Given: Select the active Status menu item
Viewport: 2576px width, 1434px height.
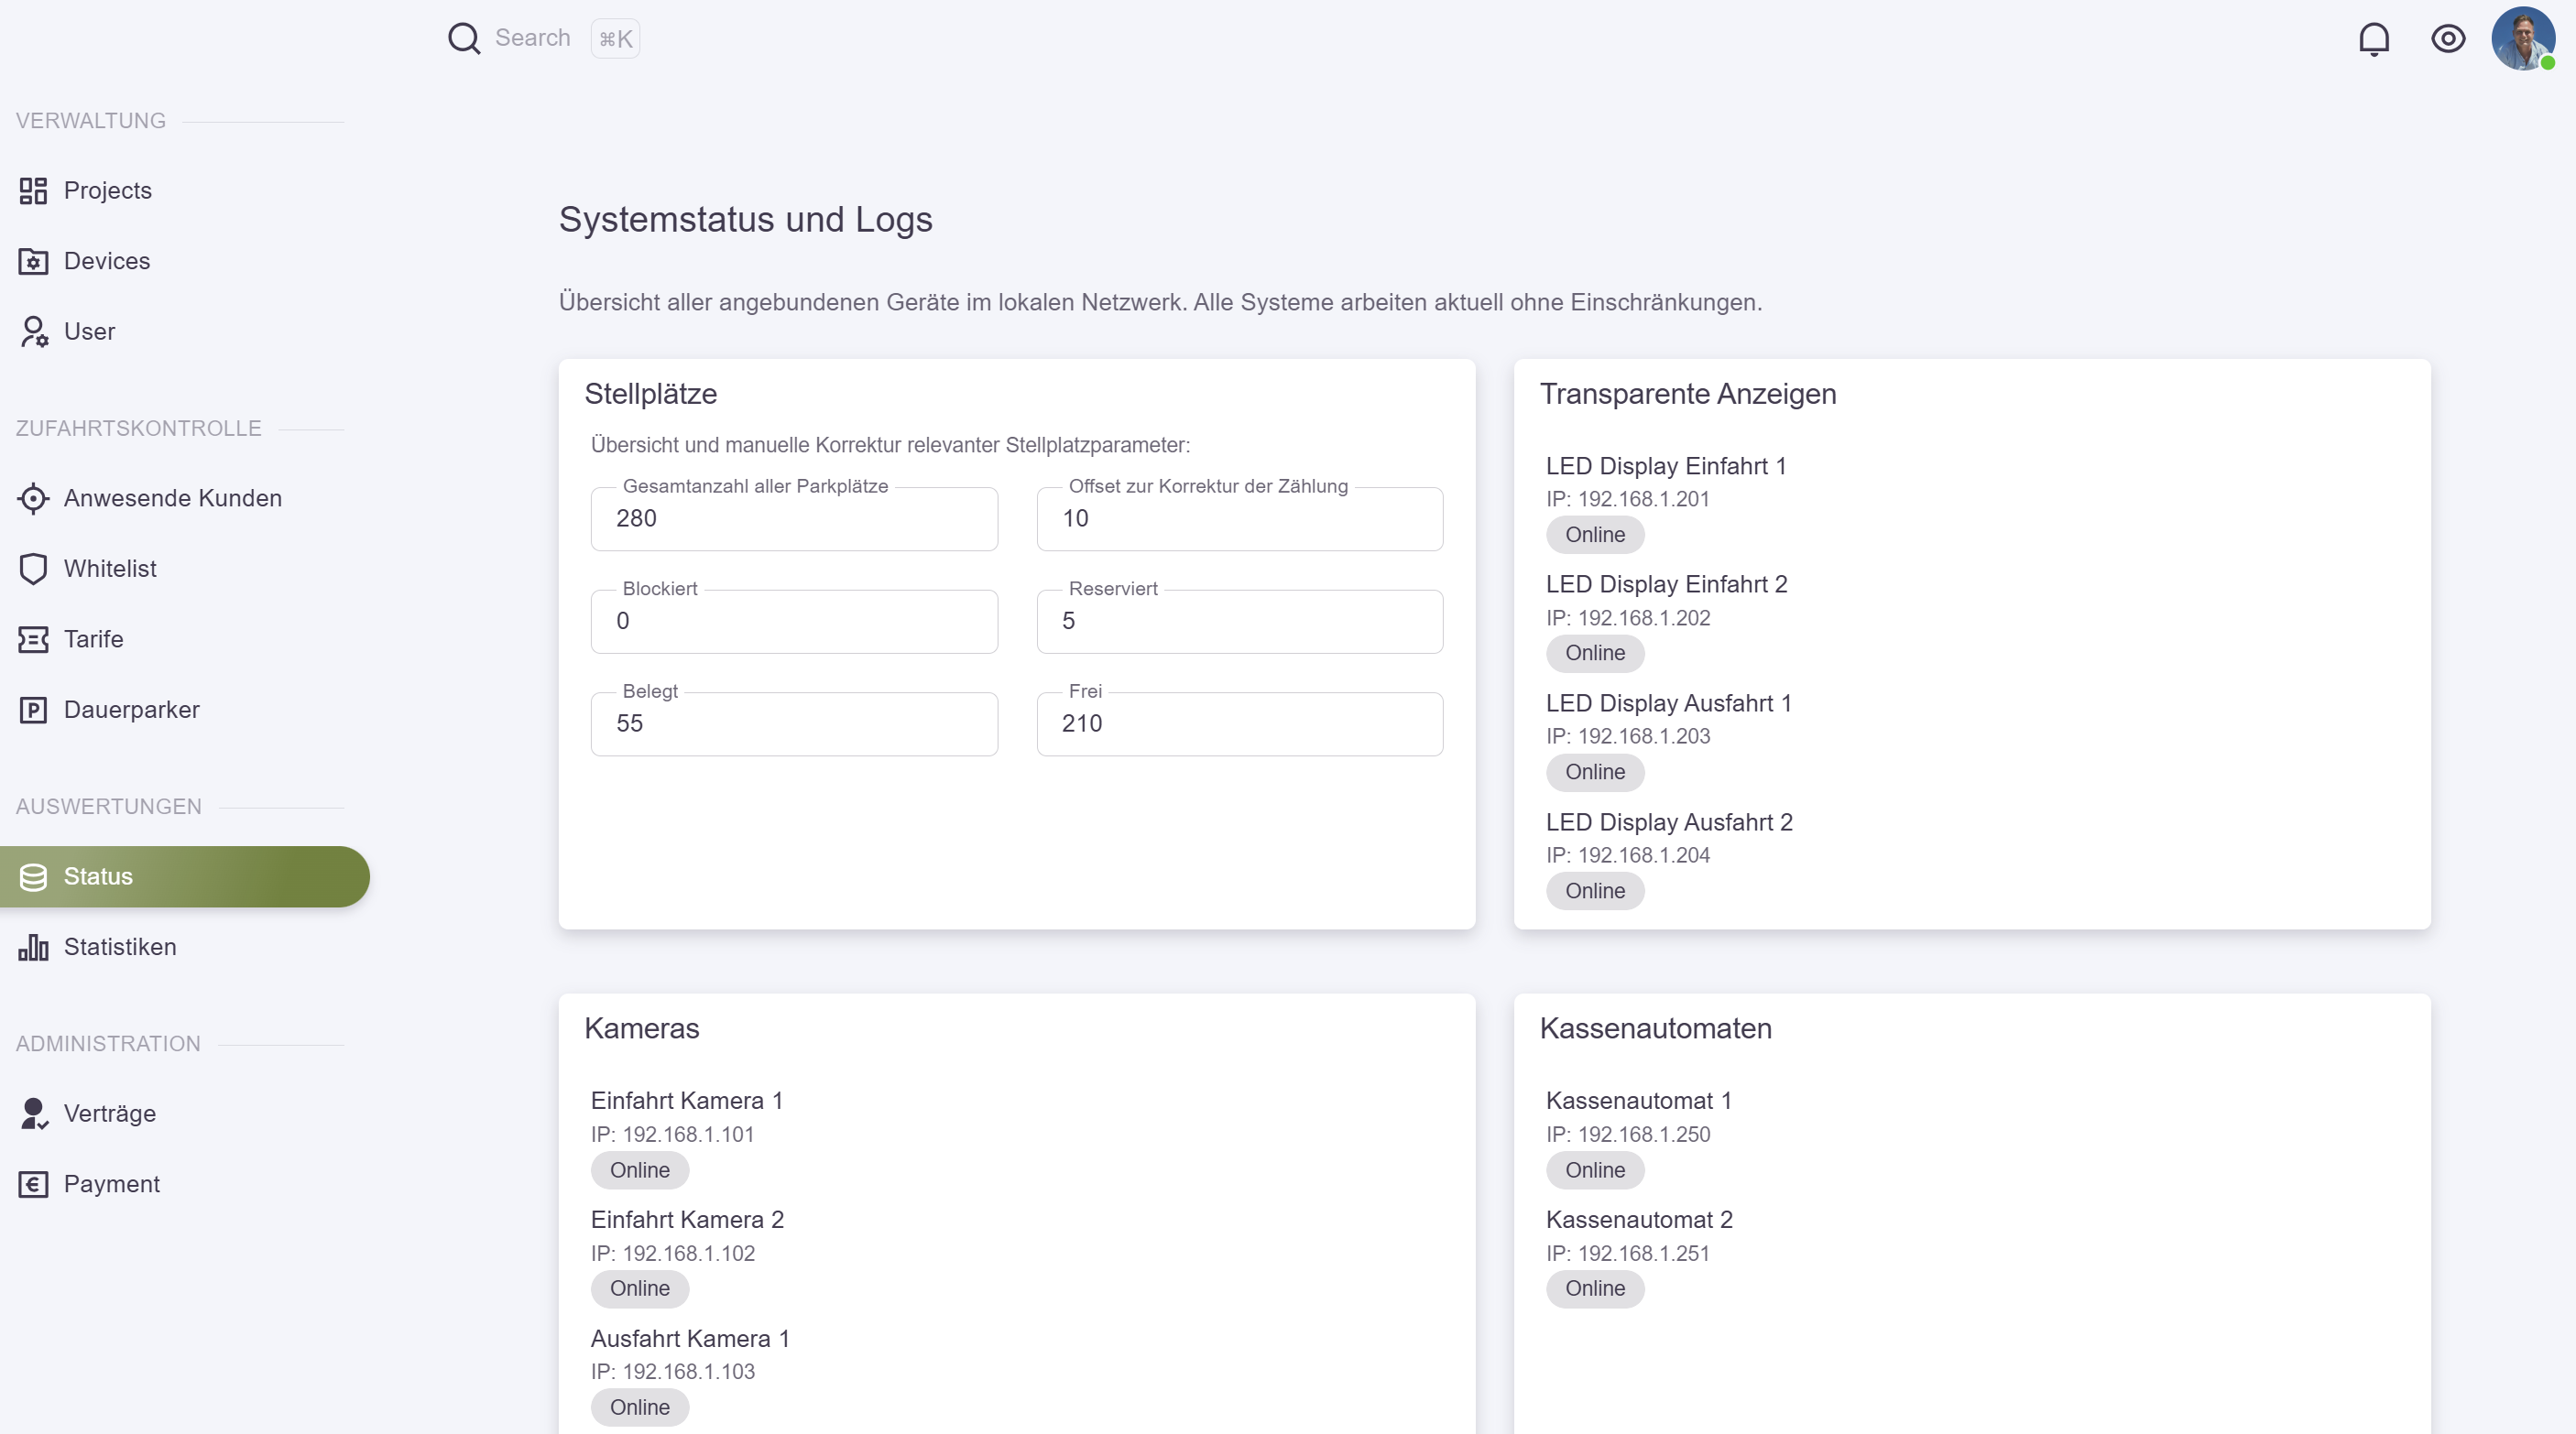Looking at the screenshot, I should [98, 876].
